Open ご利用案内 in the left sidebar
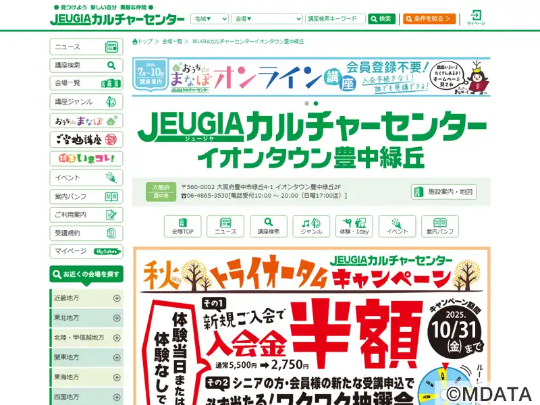The width and height of the screenshot is (540, 405). click(86, 215)
